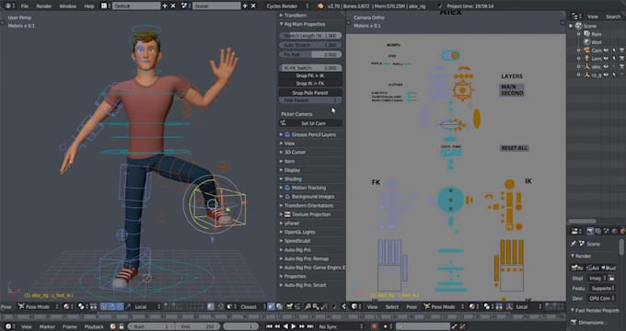Expand the OpenGL Lights panel
This screenshot has height=331, width=626.
pyautogui.click(x=299, y=232)
